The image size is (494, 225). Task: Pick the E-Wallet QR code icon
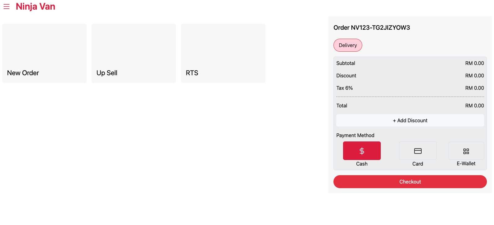(466, 151)
